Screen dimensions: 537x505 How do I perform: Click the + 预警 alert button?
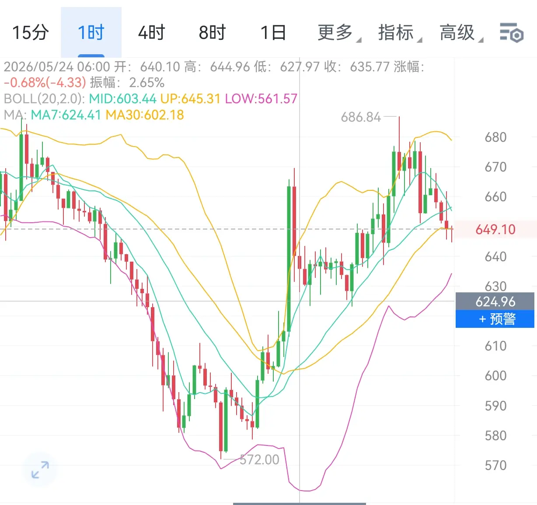(x=495, y=319)
